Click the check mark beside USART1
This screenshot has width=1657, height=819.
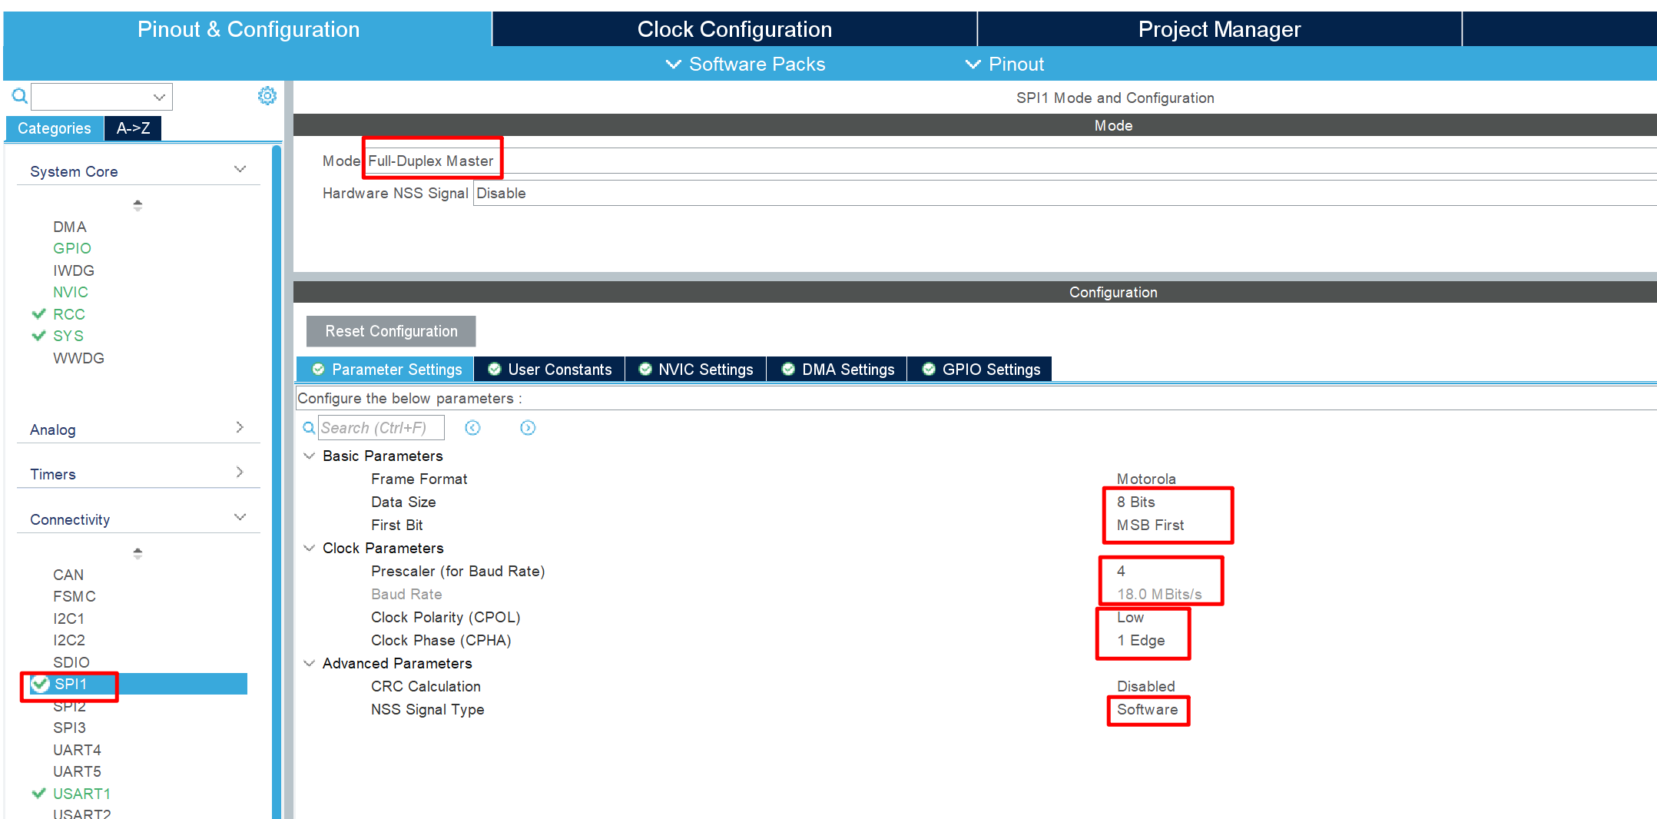point(39,793)
